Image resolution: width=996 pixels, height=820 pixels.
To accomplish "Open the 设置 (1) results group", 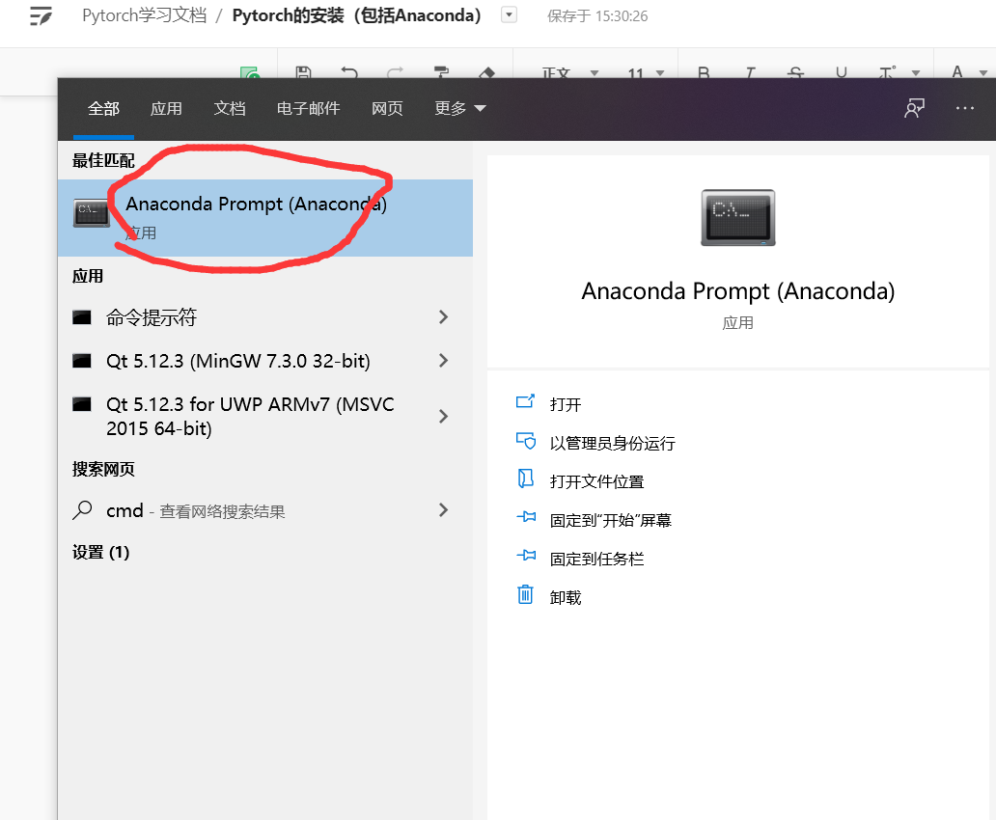I will pyautogui.click(x=101, y=552).
